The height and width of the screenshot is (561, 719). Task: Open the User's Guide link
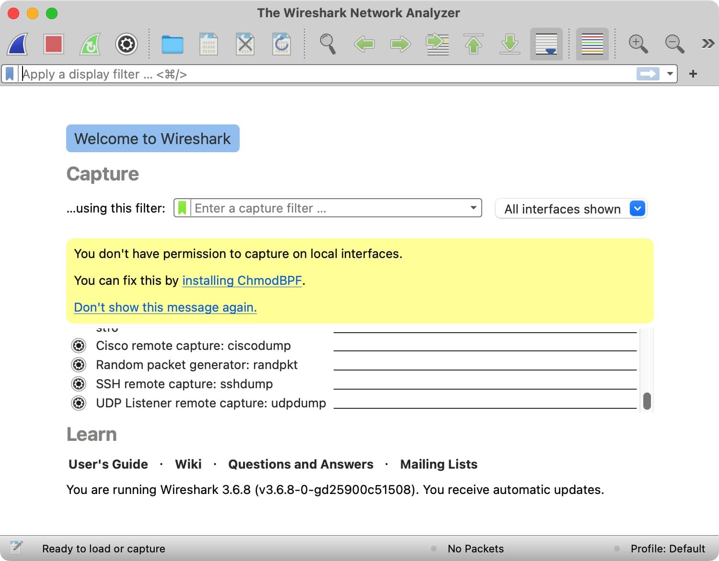(108, 464)
